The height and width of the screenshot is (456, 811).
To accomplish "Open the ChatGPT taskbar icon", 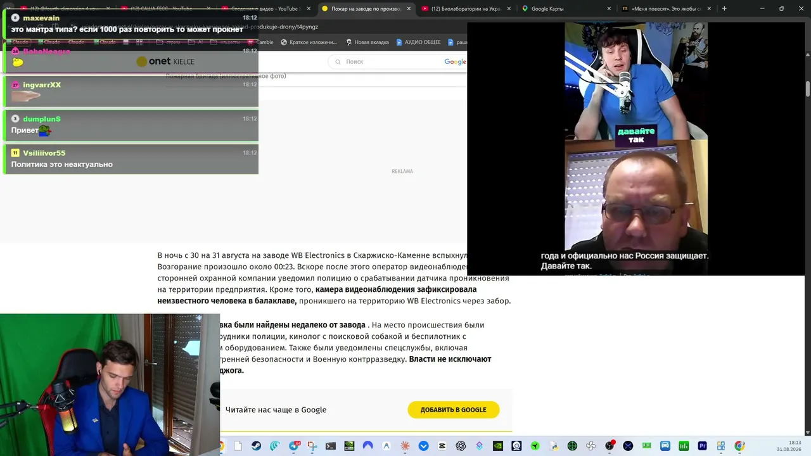I will [461, 446].
